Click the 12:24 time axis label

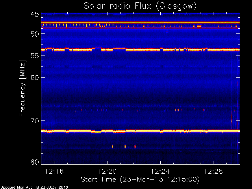(x=160, y=172)
